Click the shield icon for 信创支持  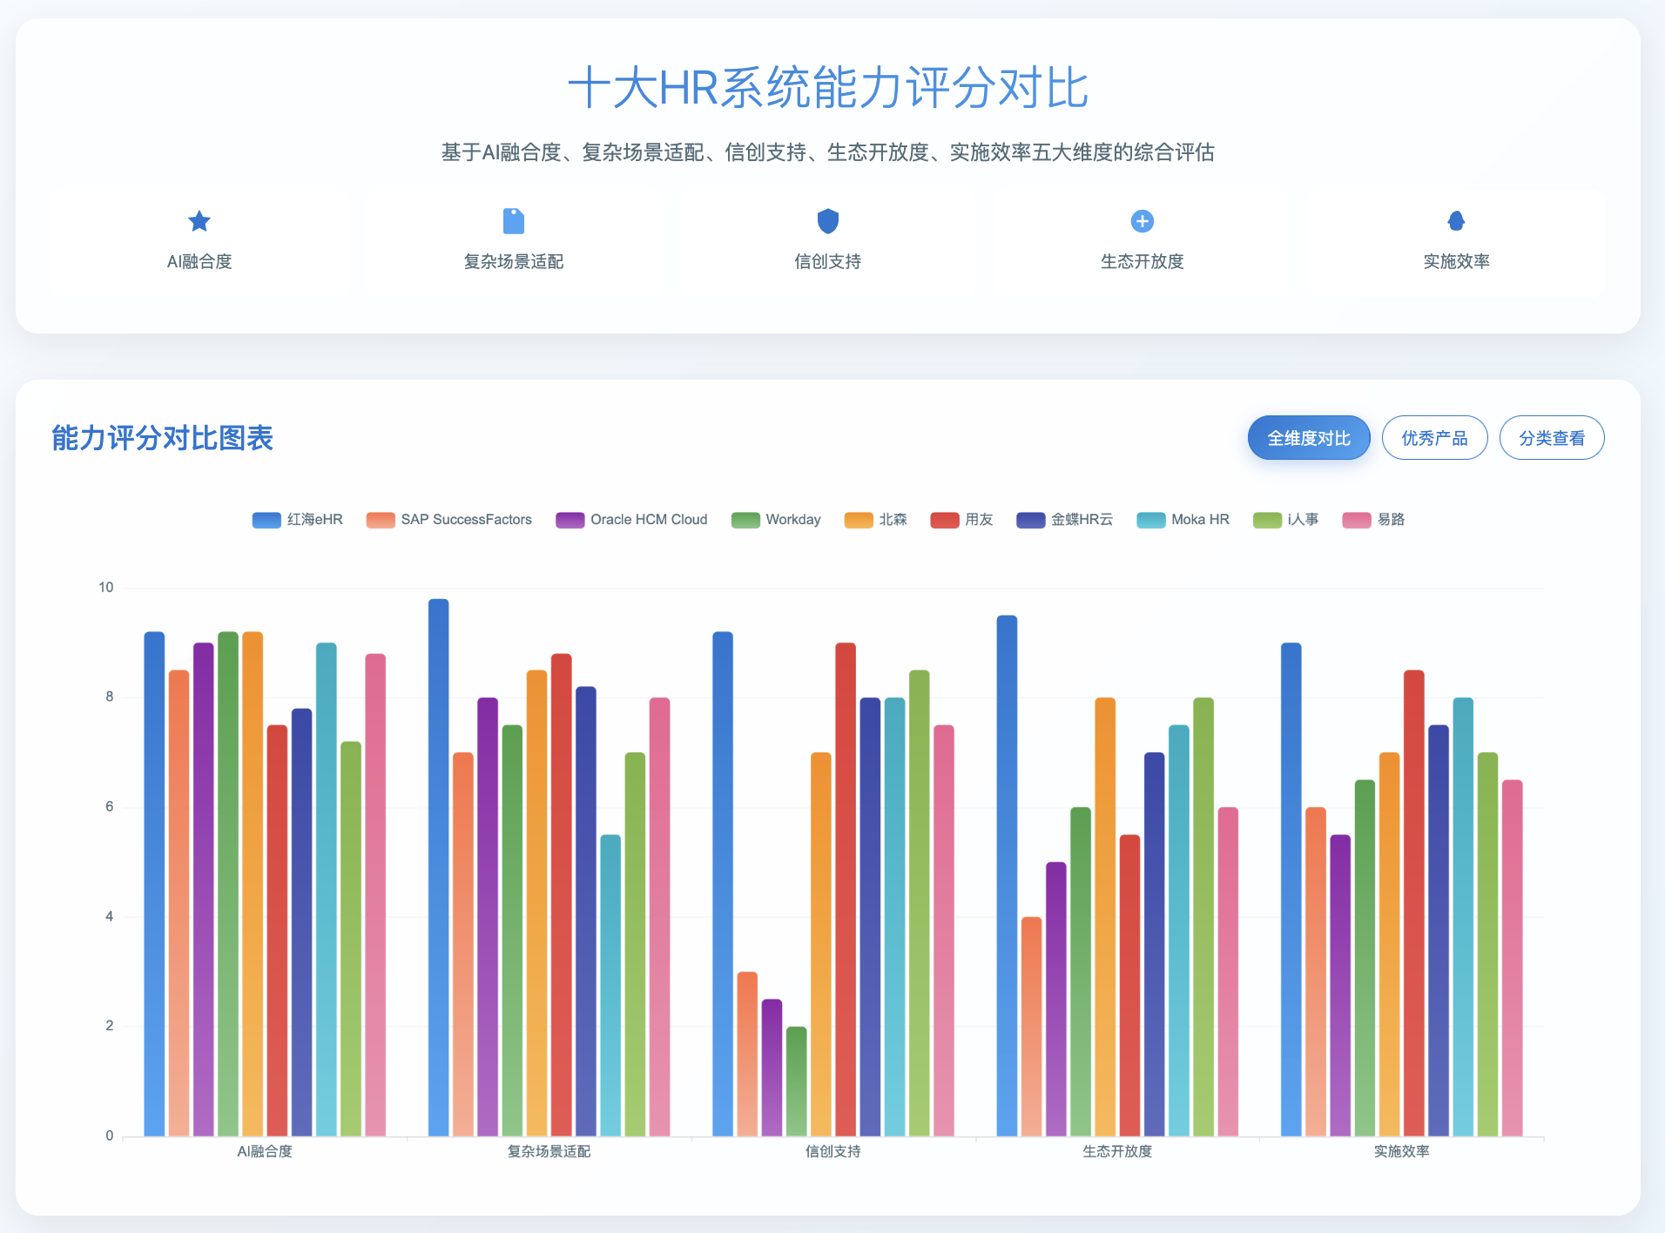(x=827, y=221)
